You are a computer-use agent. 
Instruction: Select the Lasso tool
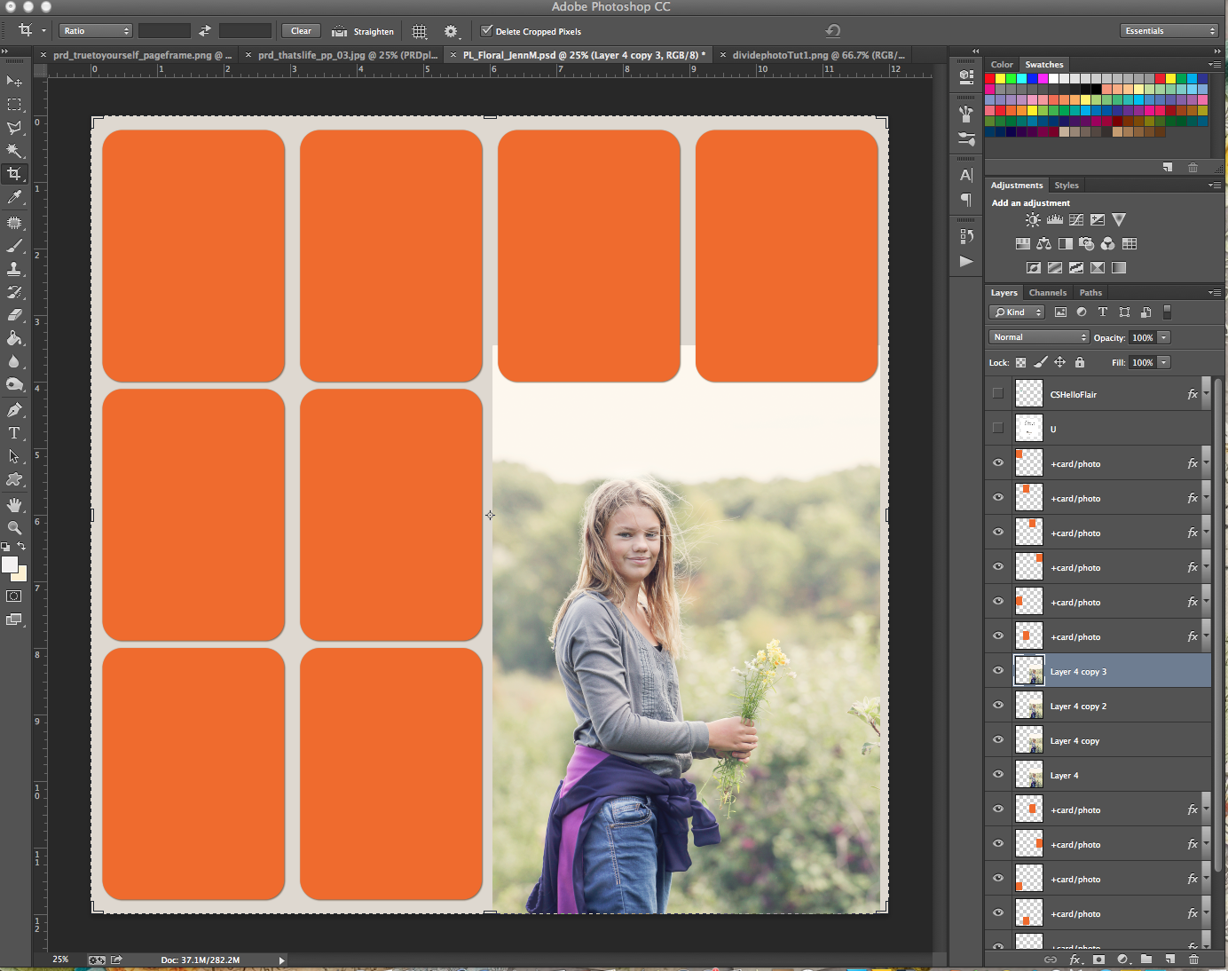coord(14,128)
